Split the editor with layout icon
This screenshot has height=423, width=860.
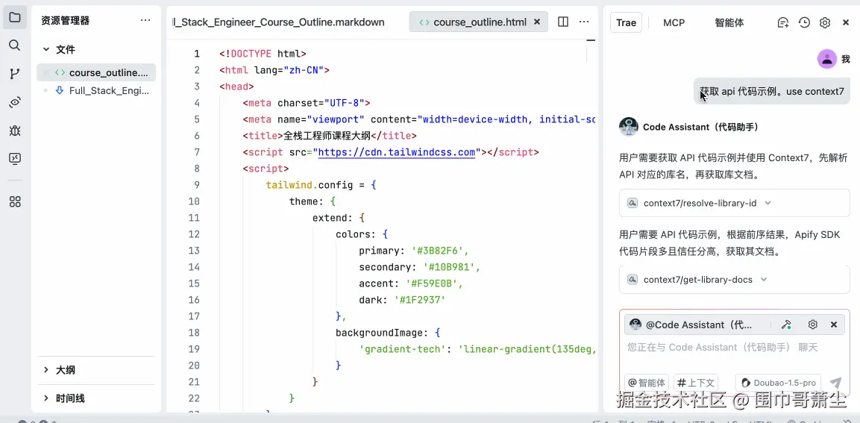pos(562,22)
